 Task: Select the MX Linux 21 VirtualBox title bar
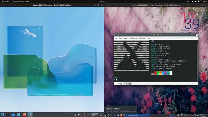(156, 5)
